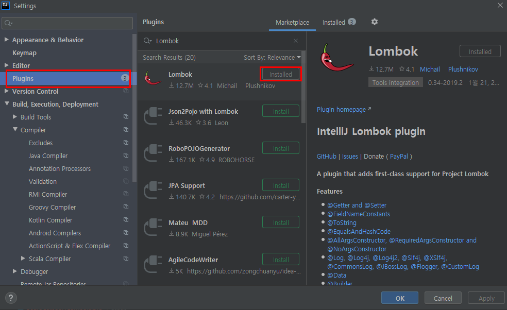
Task: Click the Tools integration tag
Action: coord(395,82)
